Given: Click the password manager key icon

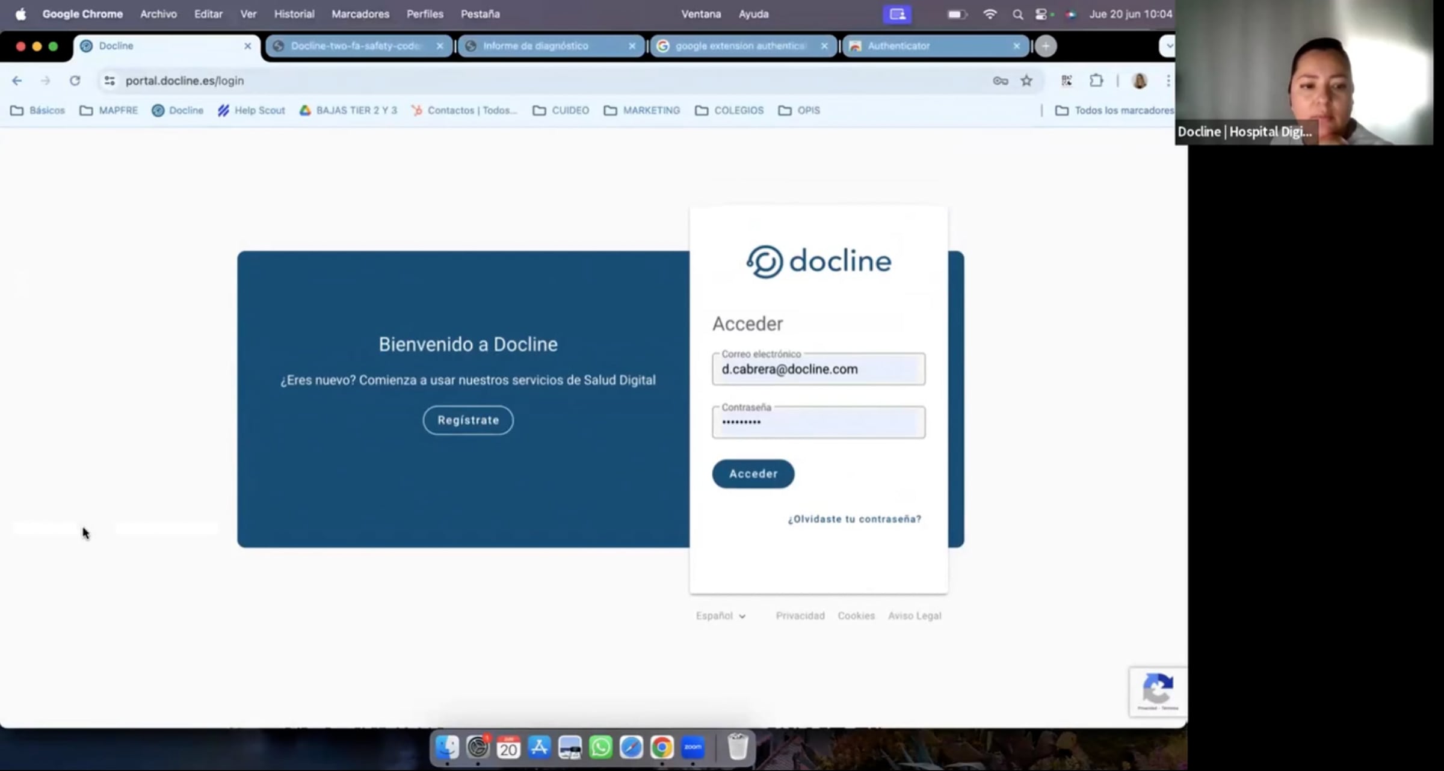Looking at the screenshot, I should tap(1000, 81).
